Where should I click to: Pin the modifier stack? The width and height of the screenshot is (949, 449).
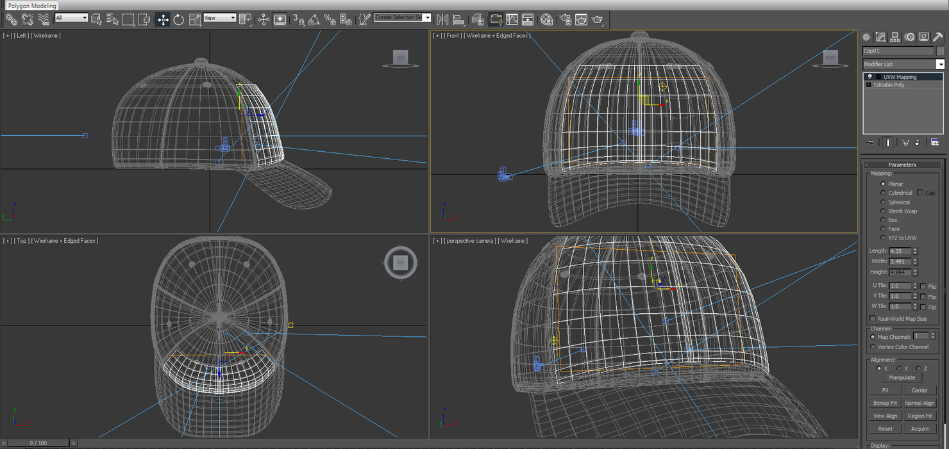coord(870,142)
